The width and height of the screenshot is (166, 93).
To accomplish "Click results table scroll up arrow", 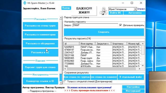I will (143, 44).
